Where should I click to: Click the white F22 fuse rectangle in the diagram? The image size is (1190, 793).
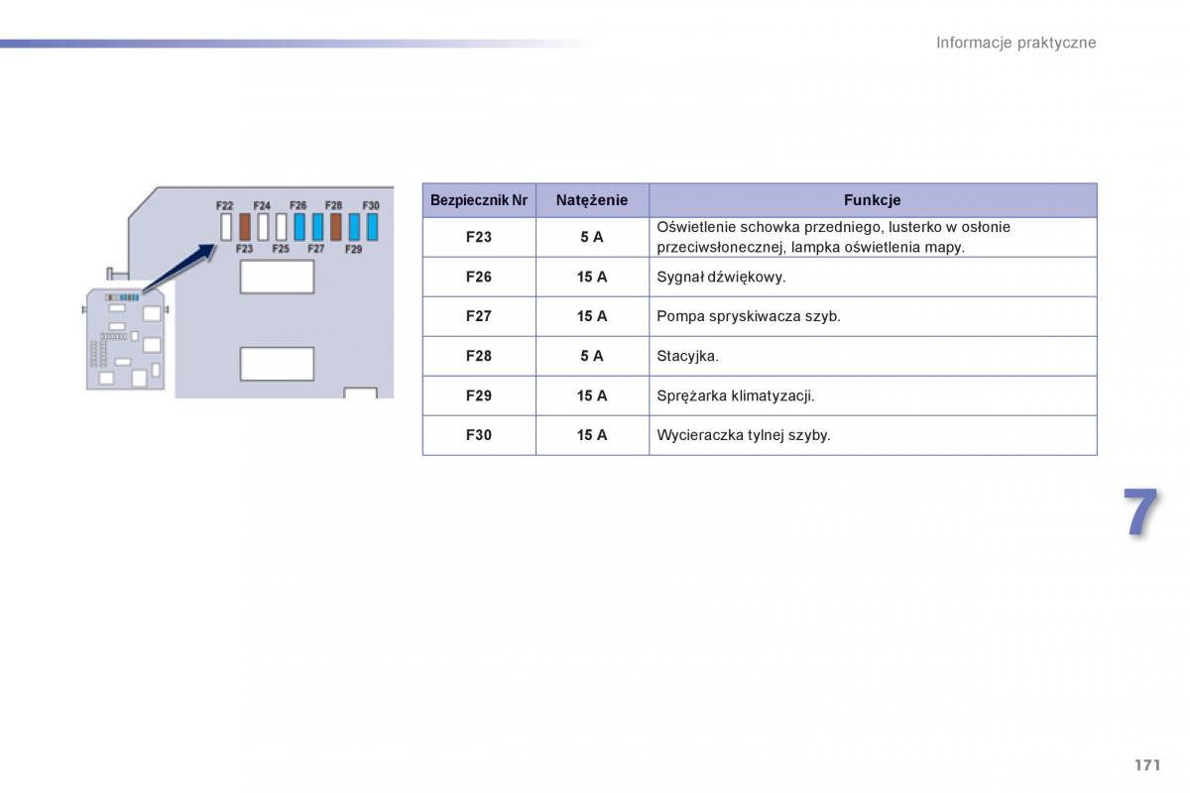(x=226, y=227)
